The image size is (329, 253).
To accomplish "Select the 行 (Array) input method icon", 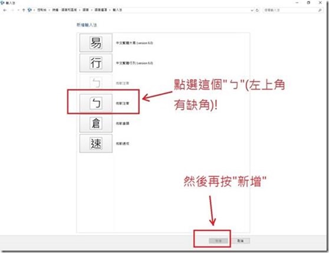I will pyautogui.click(x=96, y=63).
